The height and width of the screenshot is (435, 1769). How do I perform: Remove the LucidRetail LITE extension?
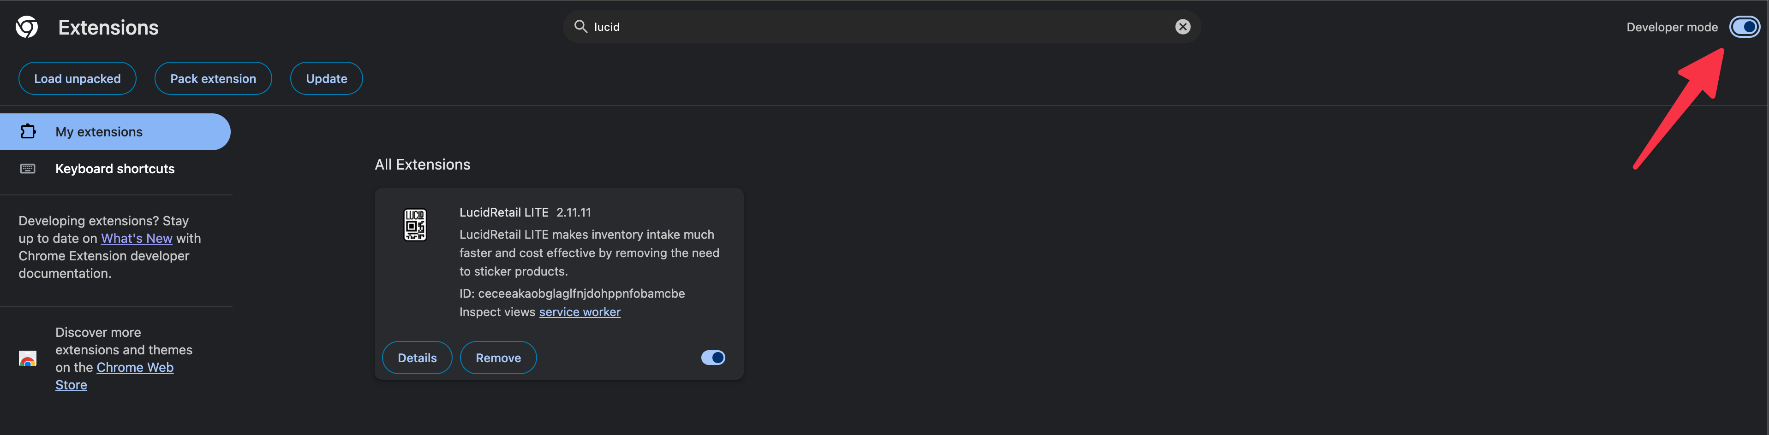(x=498, y=358)
